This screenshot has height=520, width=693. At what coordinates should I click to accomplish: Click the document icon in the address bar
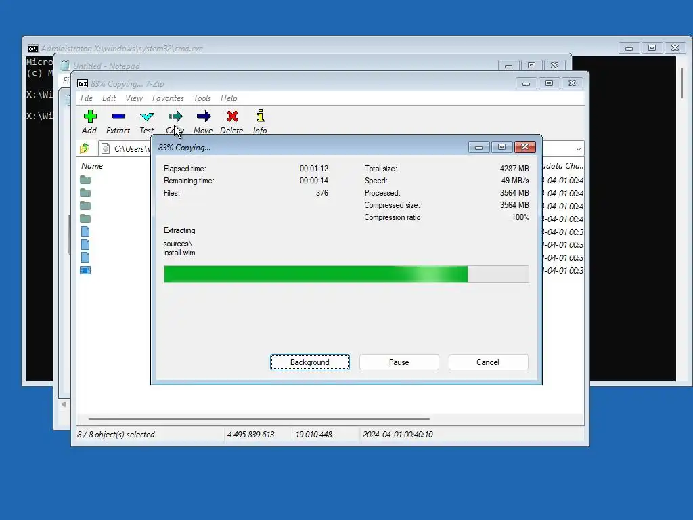click(106, 148)
